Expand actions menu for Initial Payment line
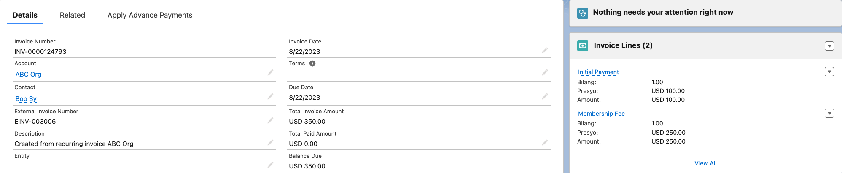The width and height of the screenshot is (842, 173). coord(829,72)
